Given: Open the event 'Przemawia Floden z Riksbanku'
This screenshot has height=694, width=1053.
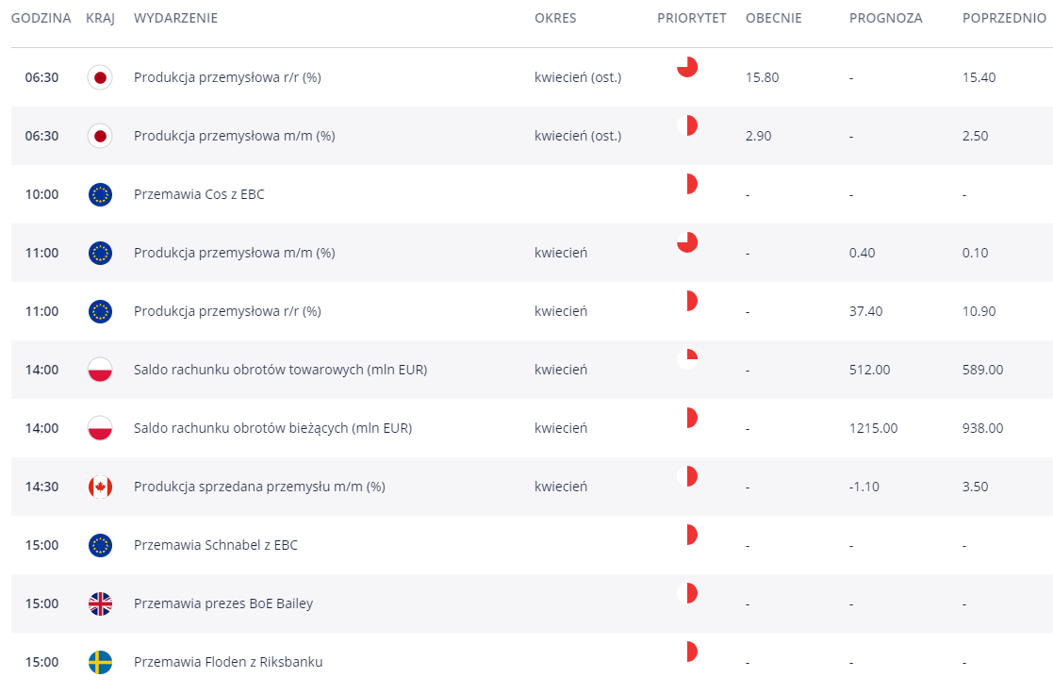Looking at the screenshot, I should click(x=228, y=662).
